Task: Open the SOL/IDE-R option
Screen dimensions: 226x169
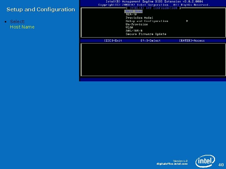Action: [134, 31]
